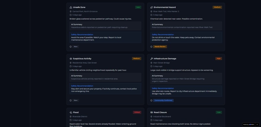This screenshot has height=127, width=261.
Task: Click the Community Confirmed status tag
Action: coord(163,101)
